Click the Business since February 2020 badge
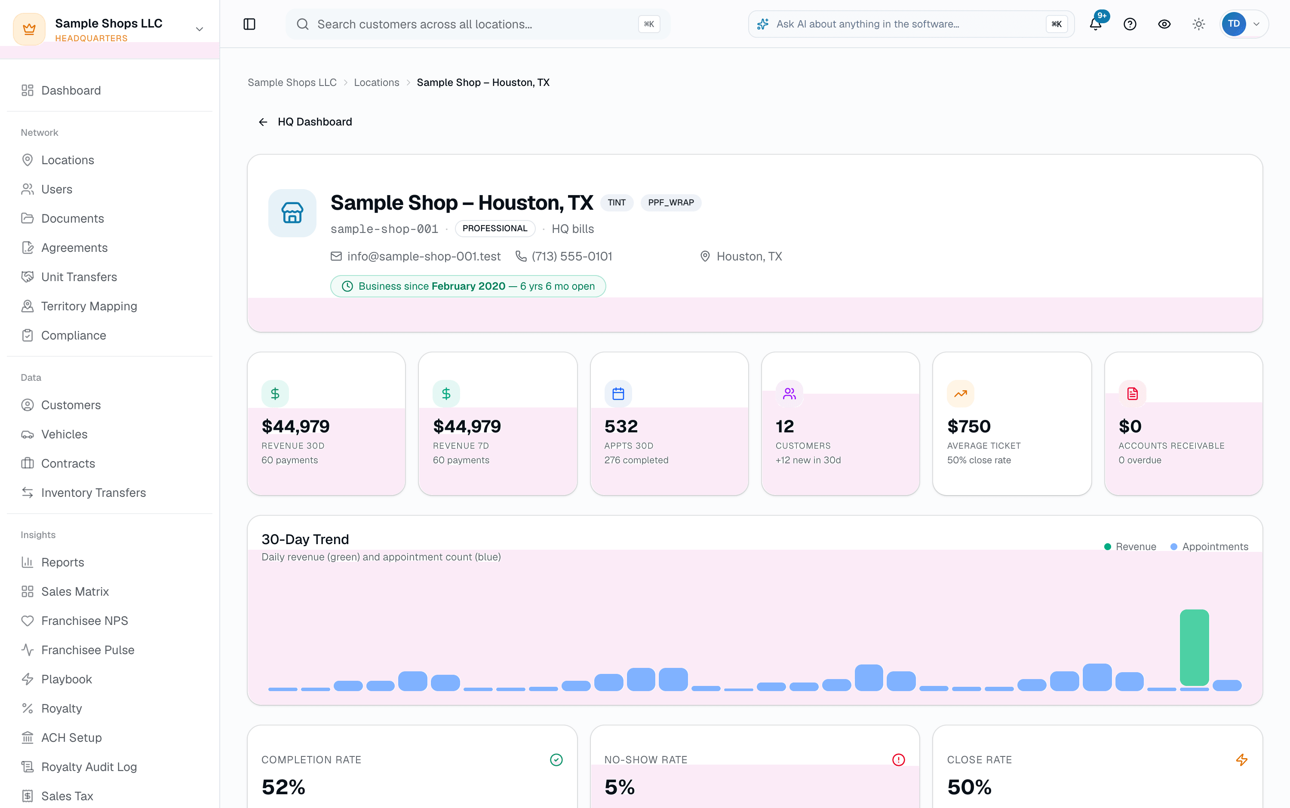This screenshot has height=808, width=1290. pyautogui.click(x=468, y=286)
